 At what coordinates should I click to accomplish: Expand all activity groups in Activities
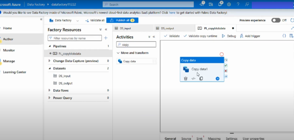(149, 37)
